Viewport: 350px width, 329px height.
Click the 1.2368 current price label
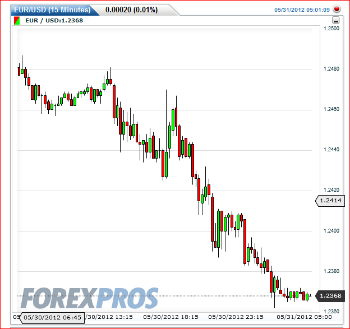[330, 296]
